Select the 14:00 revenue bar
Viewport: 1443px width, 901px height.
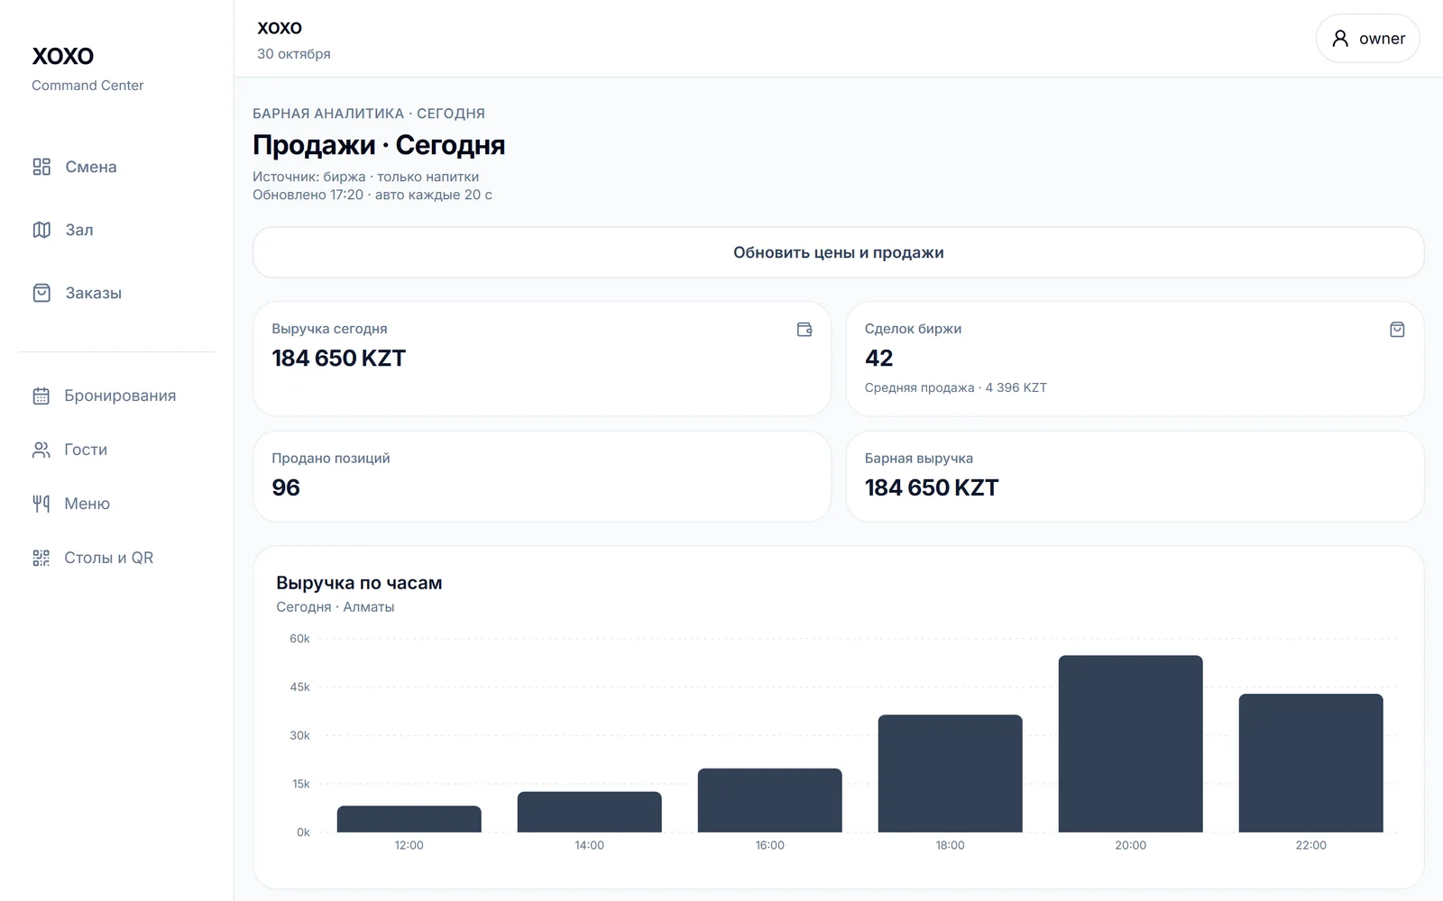(x=590, y=812)
